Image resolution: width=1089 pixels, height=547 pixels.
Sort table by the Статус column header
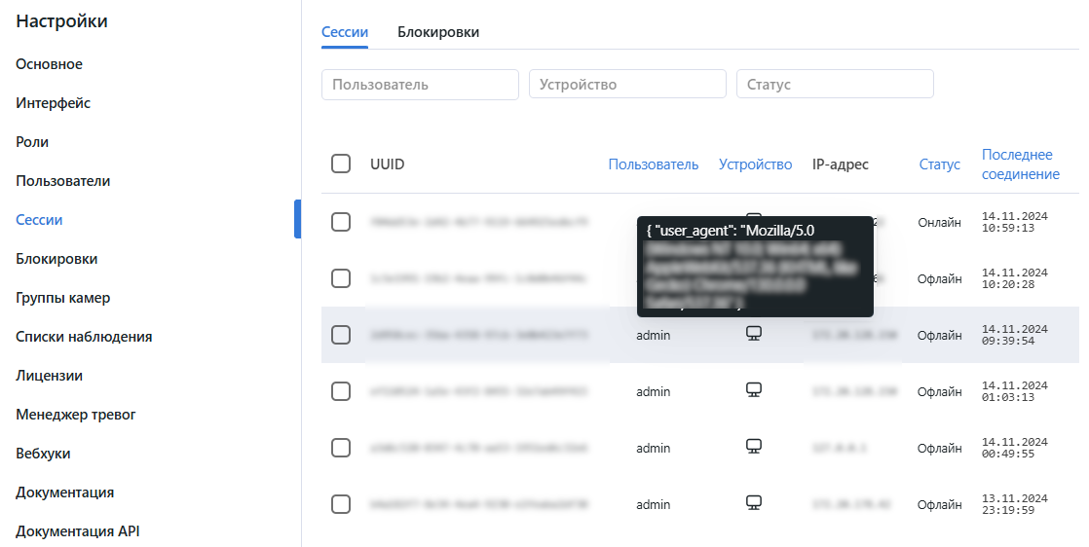(x=939, y=164)
